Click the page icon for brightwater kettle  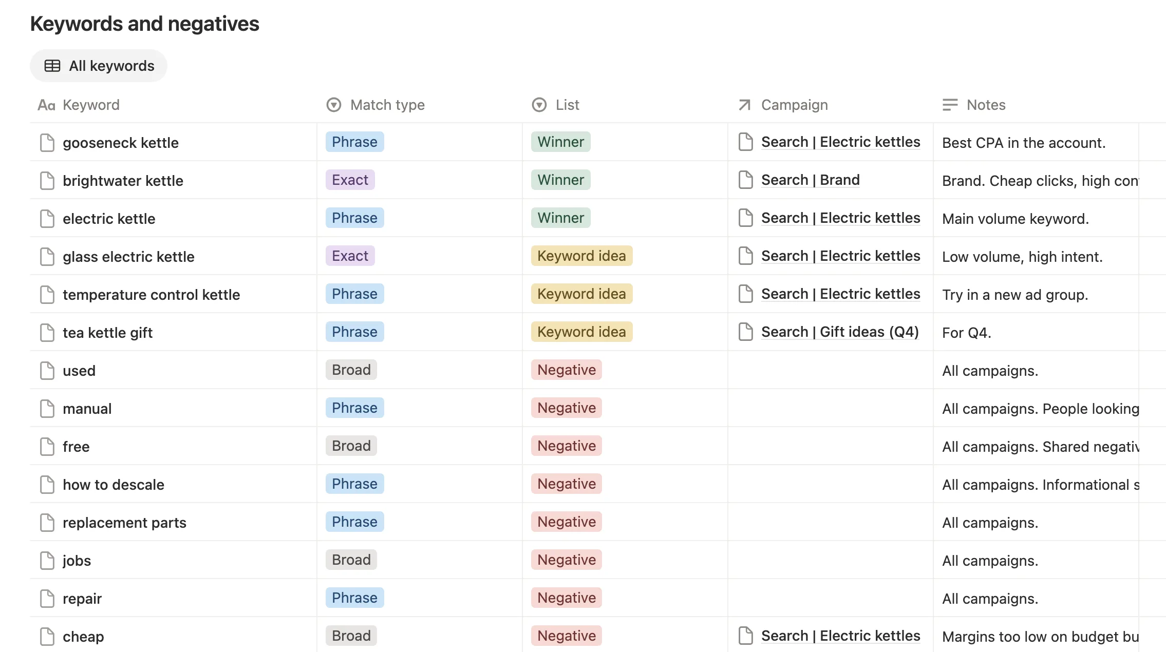[47, 181]
